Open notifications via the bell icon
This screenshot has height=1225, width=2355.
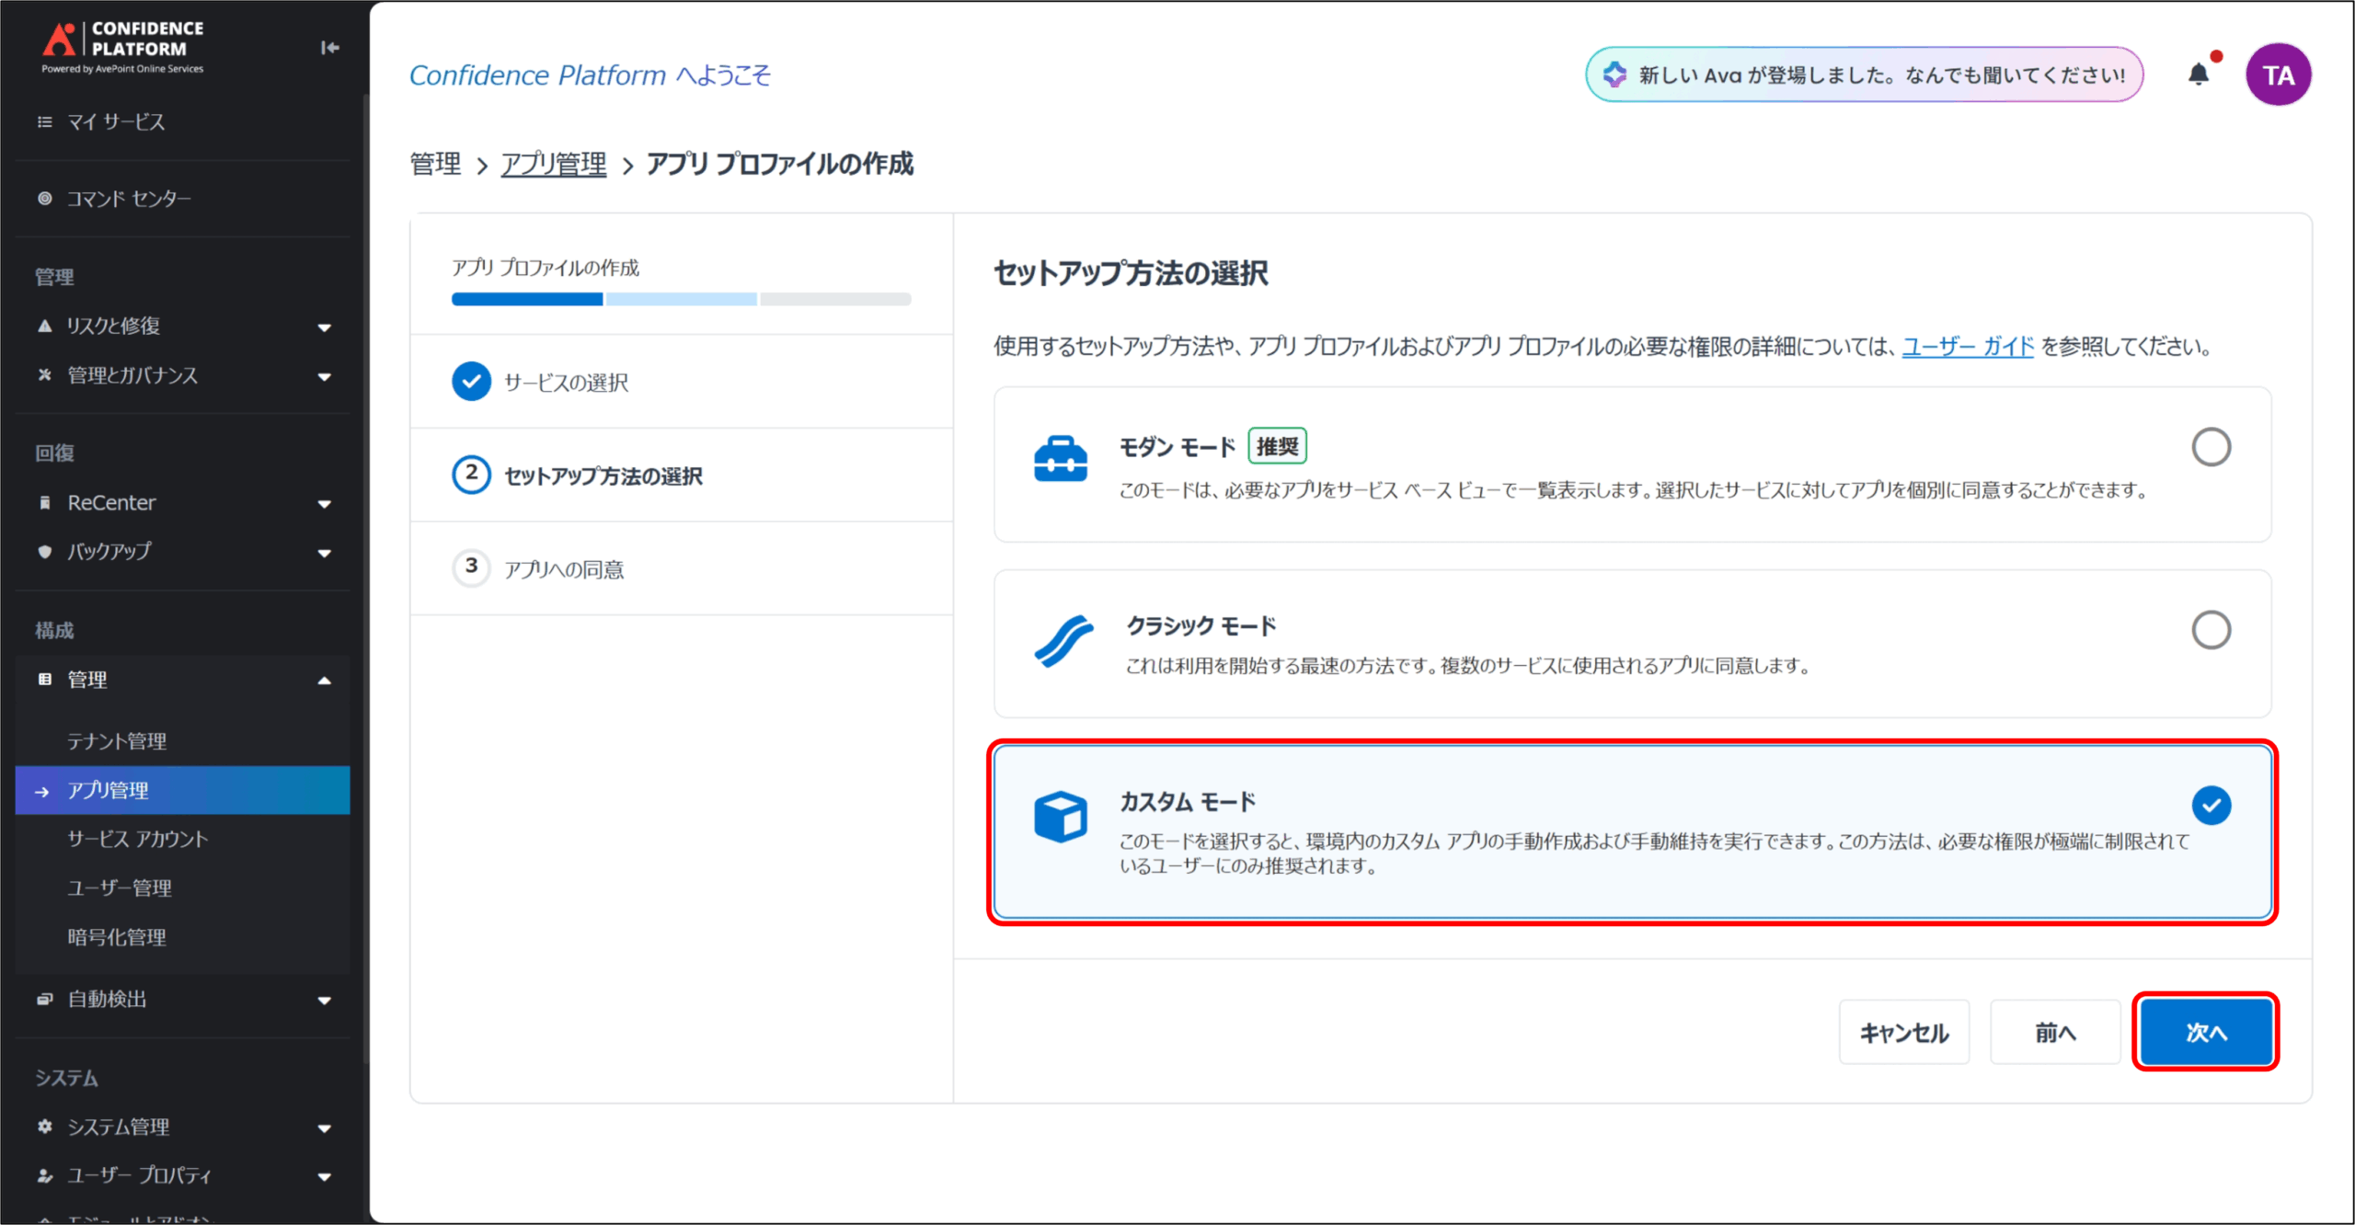click(x=2198, y=74)
